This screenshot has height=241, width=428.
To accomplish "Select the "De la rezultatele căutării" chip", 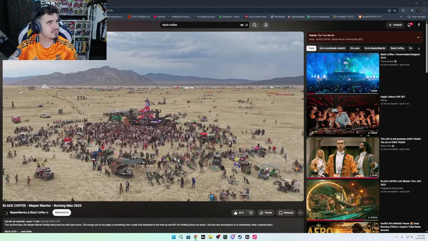I will pos(332,48).
